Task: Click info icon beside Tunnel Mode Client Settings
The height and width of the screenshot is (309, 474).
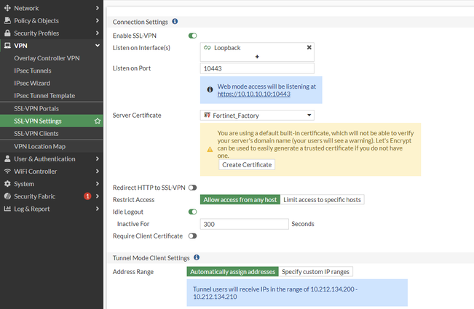Action: 197,257
